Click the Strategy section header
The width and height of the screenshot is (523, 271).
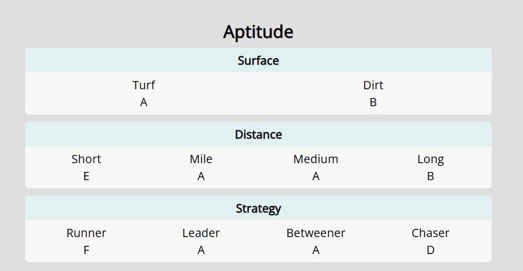[x=258, y=208]
